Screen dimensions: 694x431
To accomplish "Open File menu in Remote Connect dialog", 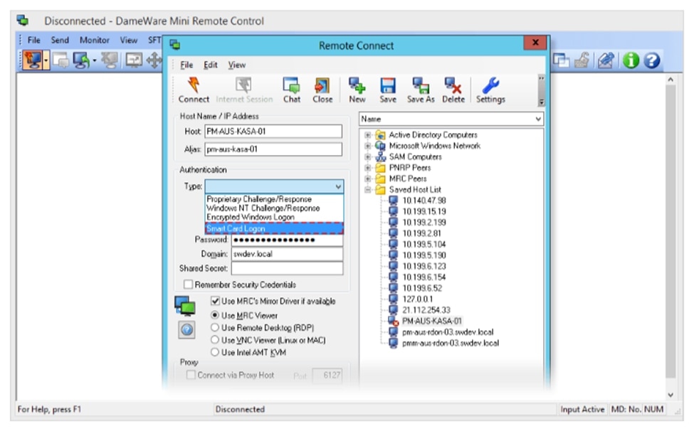I will 186,65.
